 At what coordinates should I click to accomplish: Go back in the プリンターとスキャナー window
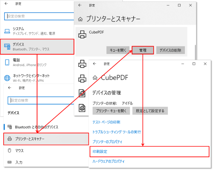coord(80,5)
